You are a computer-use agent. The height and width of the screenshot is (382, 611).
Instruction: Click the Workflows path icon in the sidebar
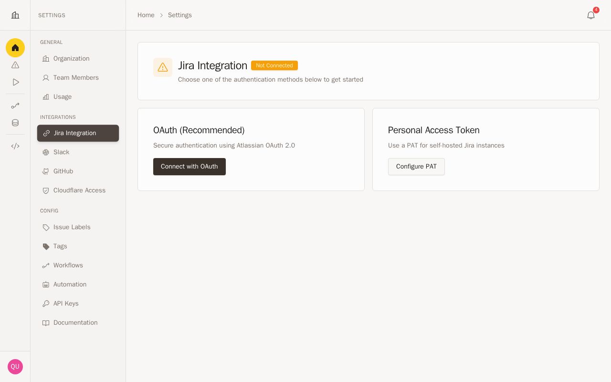tap(46, 265)
